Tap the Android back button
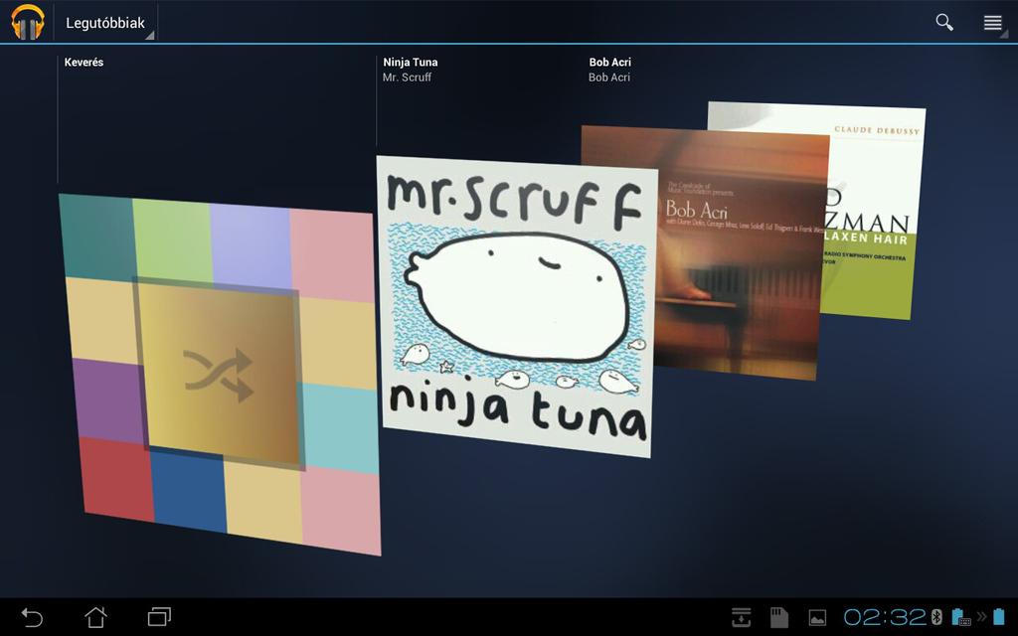The image size is (1018, 636). tap(32, 617)
